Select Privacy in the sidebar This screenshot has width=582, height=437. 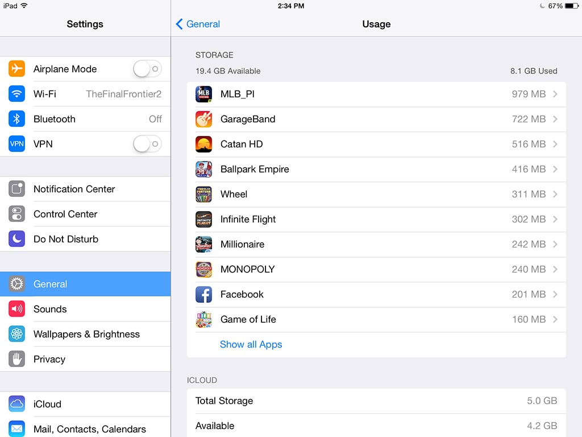(85, 359)
